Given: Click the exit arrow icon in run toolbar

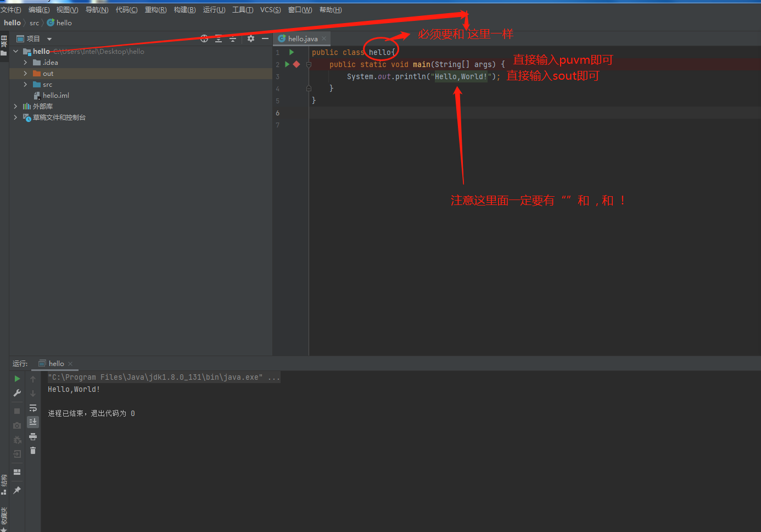Looking at the screenshot, I should [17, 454].
